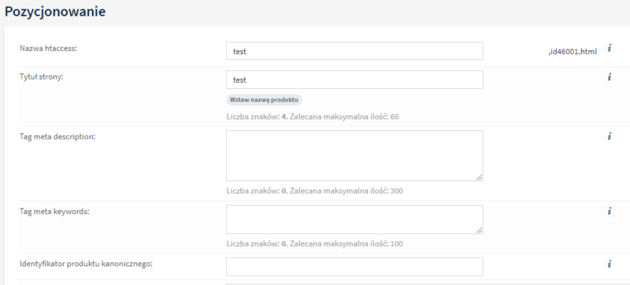Screen dimensions: 630x285
Task: Click the "Nazwa htaccess:" label
Action: [x=48, y=49]
